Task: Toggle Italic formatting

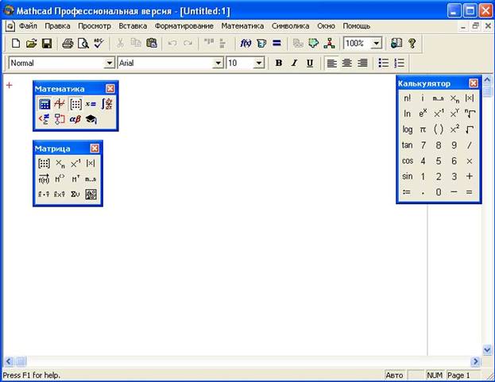Action: pos(294,63)
